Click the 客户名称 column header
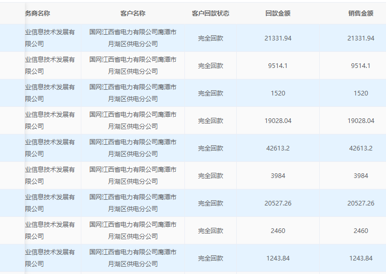 tap(133, 13)
